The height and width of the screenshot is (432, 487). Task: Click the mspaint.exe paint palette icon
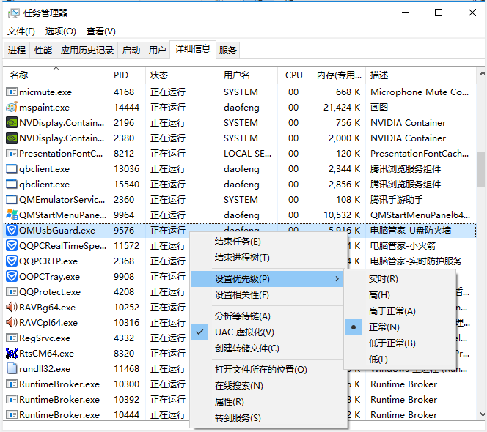12,108
